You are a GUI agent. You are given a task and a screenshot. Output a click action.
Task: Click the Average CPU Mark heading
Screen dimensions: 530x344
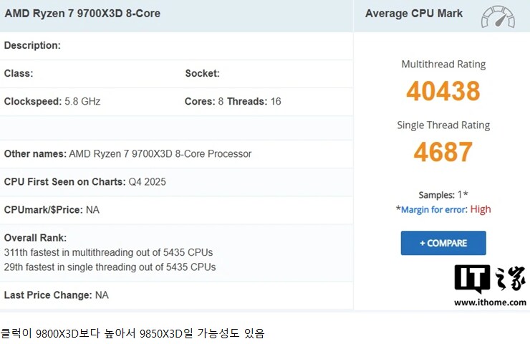click(x=414, y=14)
